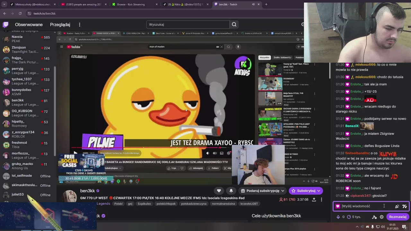Open OG_KUBSON channel in sidebar
This screenshot has height=231, width=411.
coord(28,113)
